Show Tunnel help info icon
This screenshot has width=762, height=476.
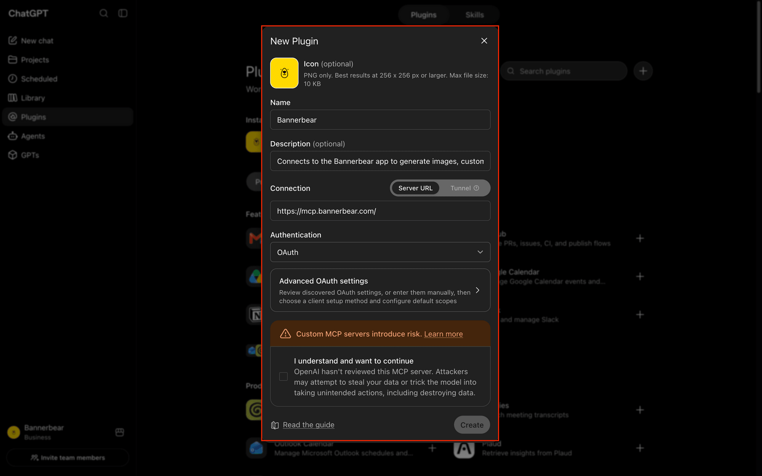[476, 188]
